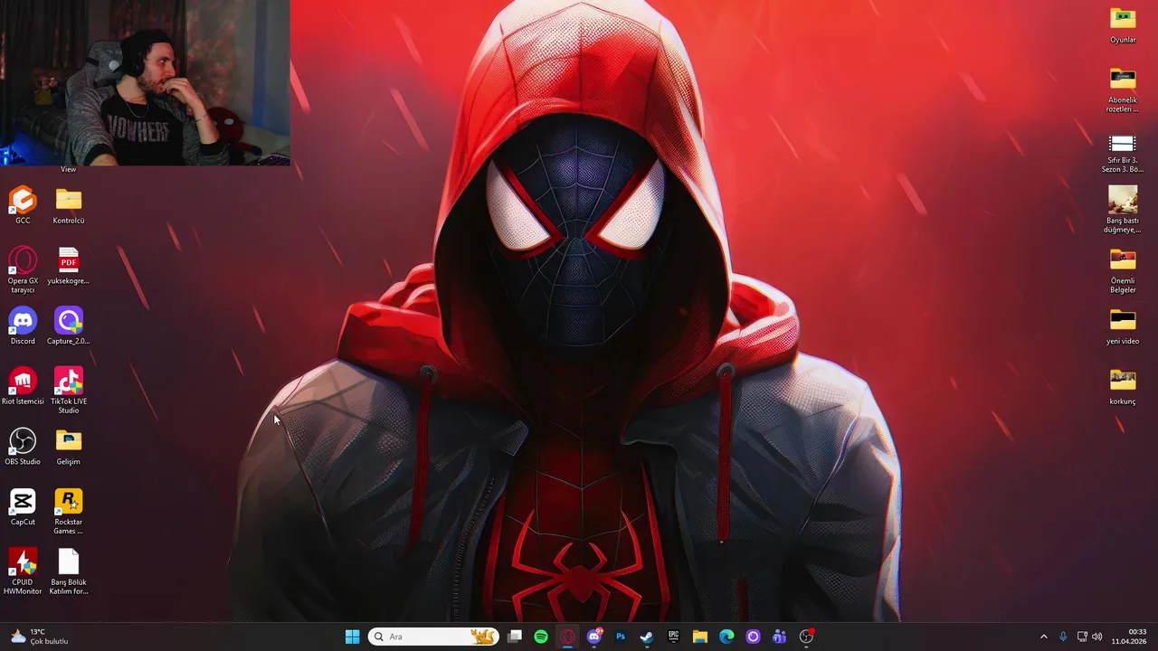Open File Explorer from the taskbar

(700, 637)
